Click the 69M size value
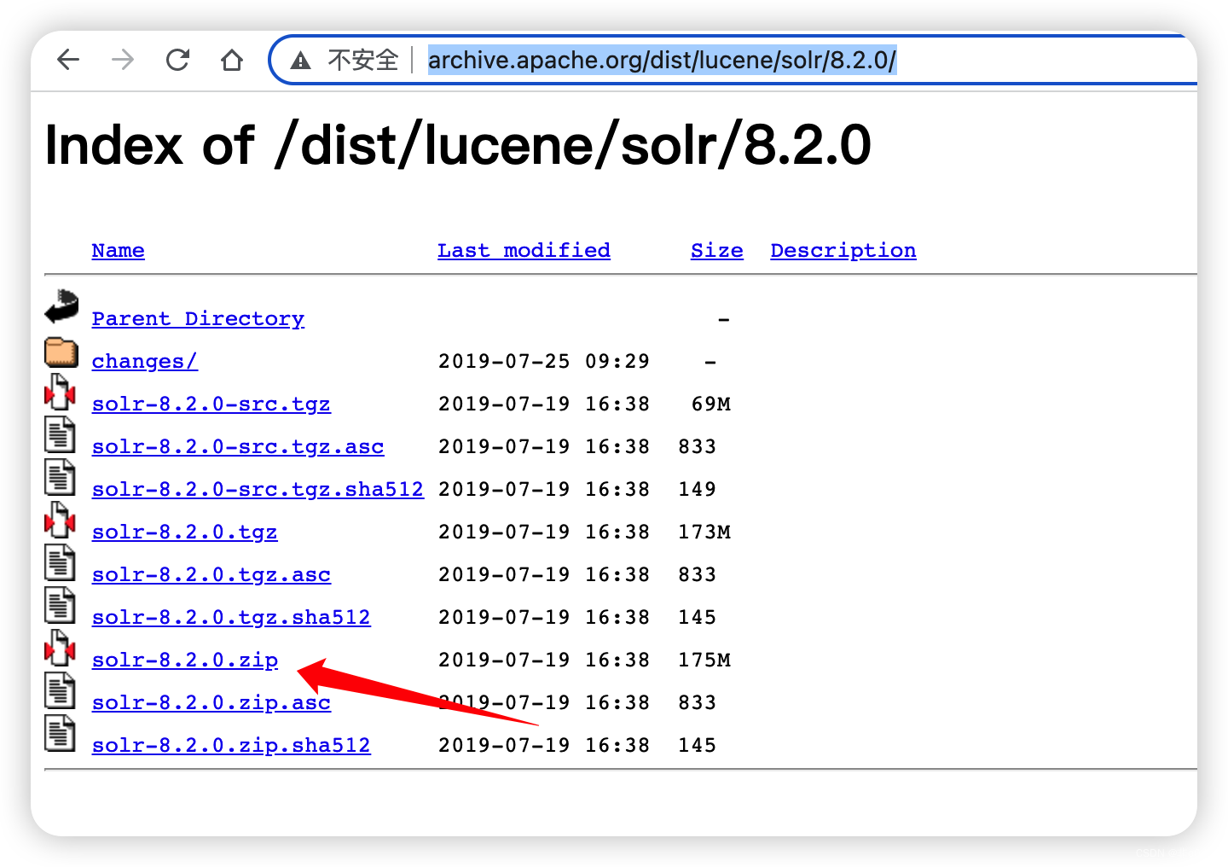 click(711, 404)
